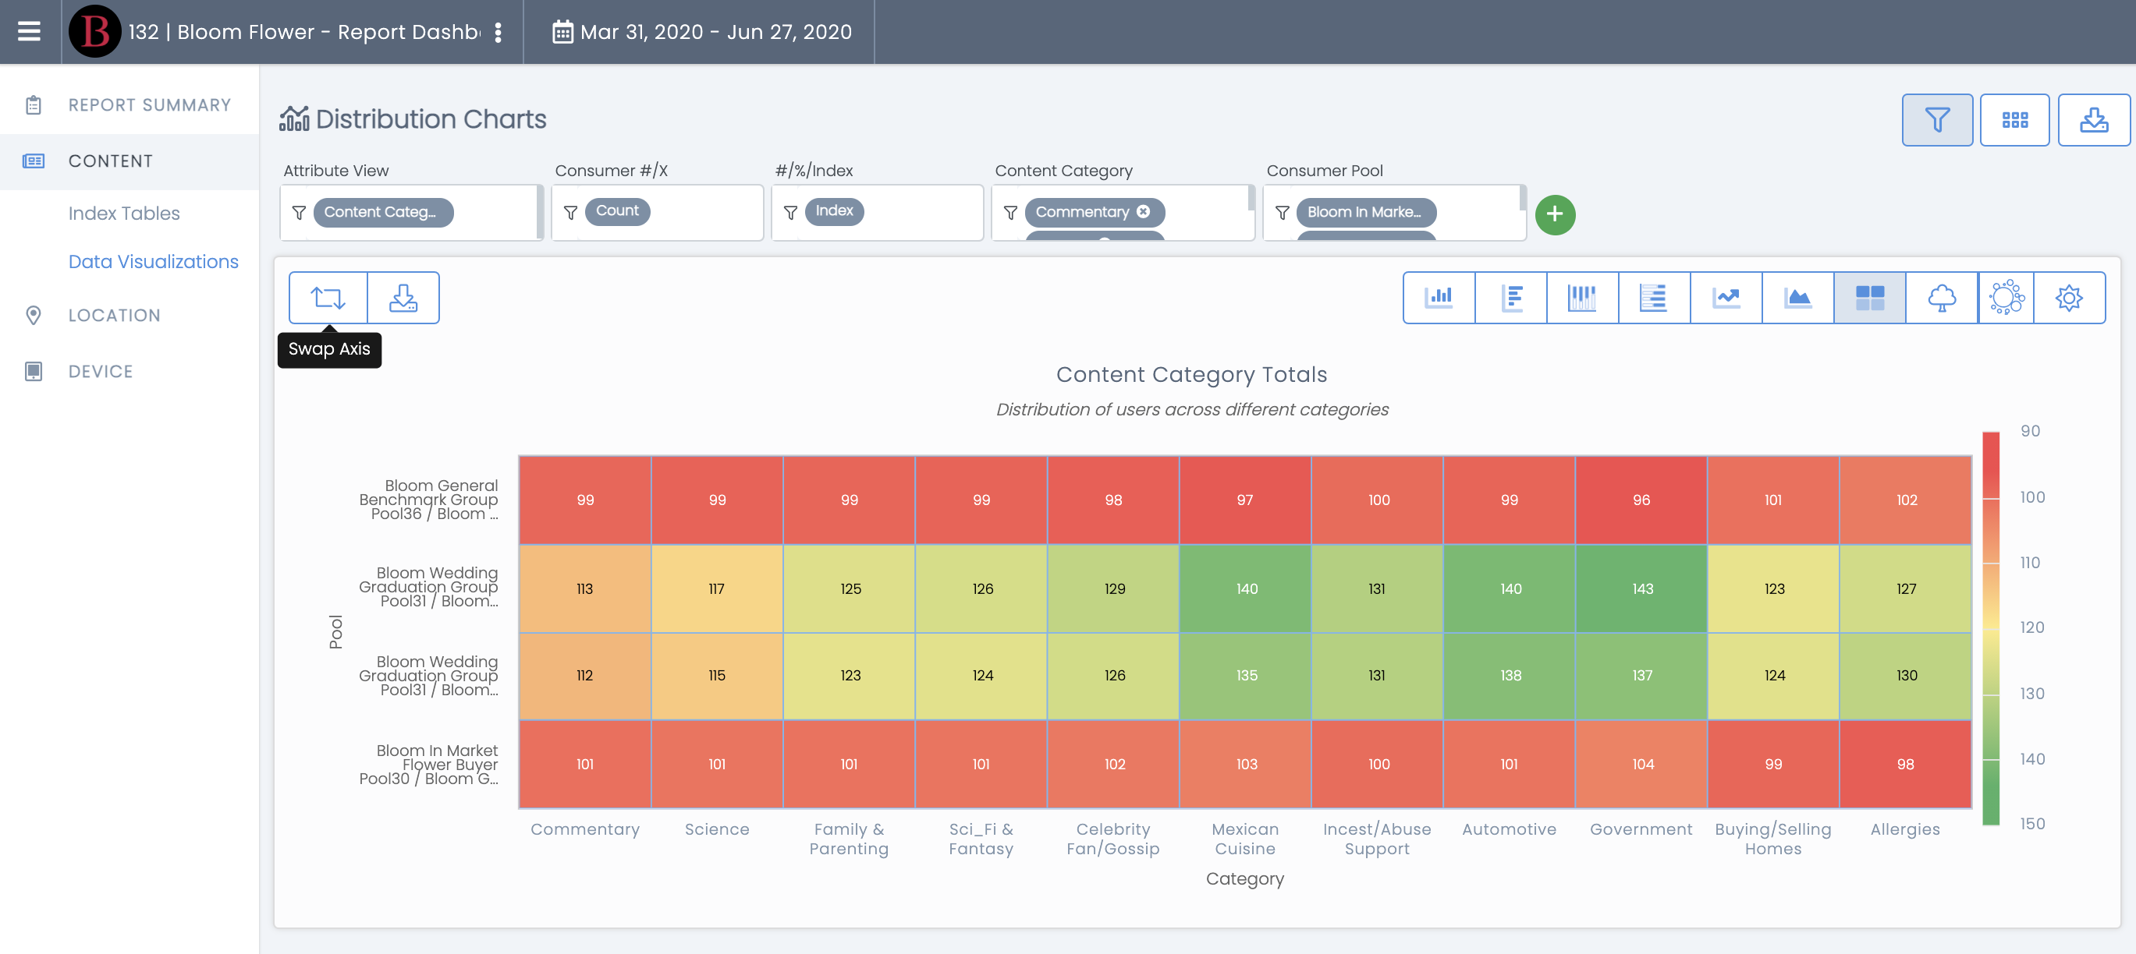Remove the Commentary filter chip

tap(1144, 212)
